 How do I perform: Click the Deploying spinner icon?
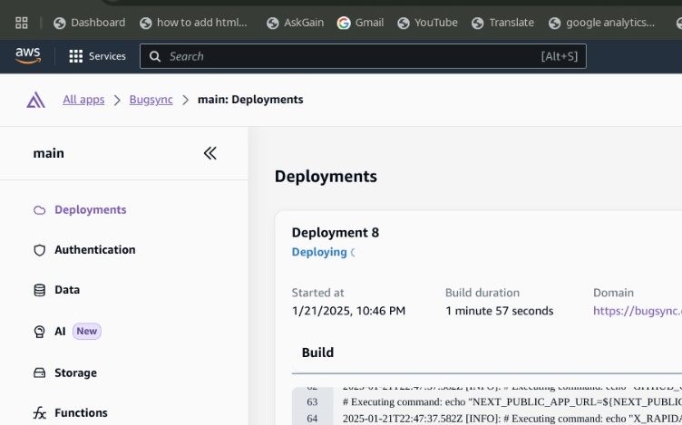(x=353, y=252)
